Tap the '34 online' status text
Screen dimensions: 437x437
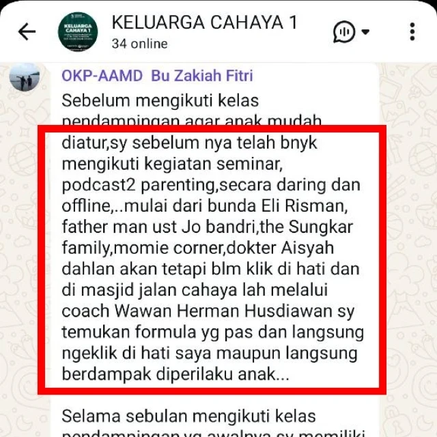pos(139,44)
